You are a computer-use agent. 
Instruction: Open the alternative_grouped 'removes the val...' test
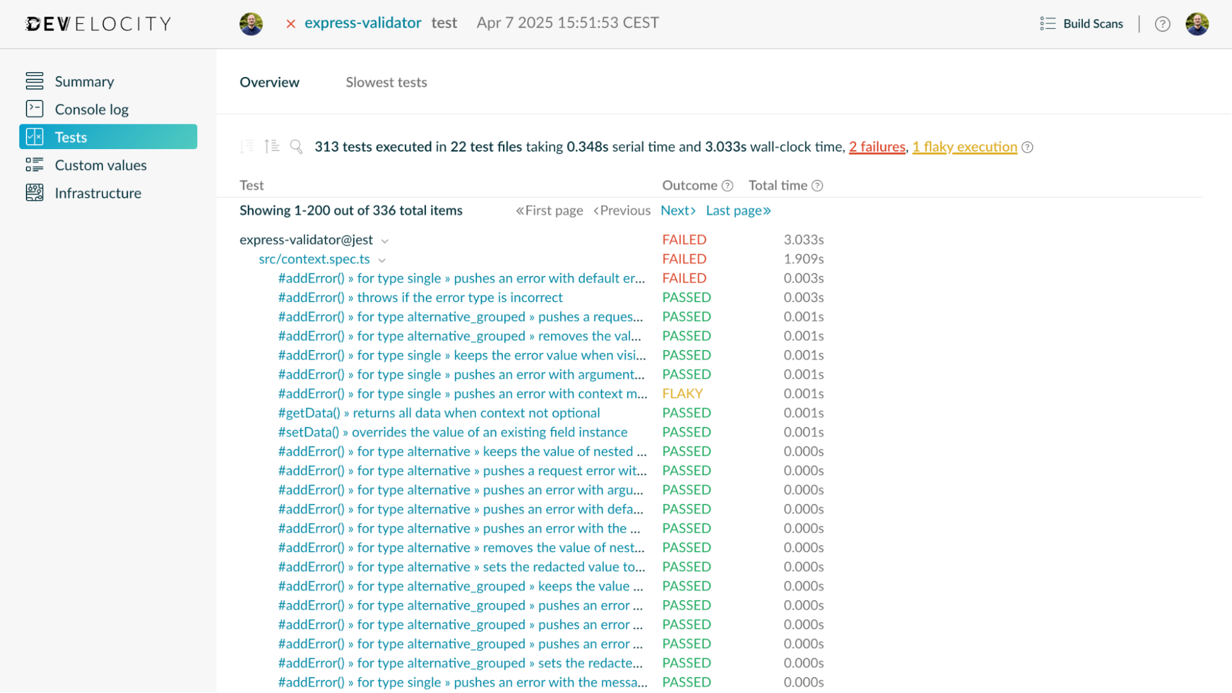click(460, 336)
